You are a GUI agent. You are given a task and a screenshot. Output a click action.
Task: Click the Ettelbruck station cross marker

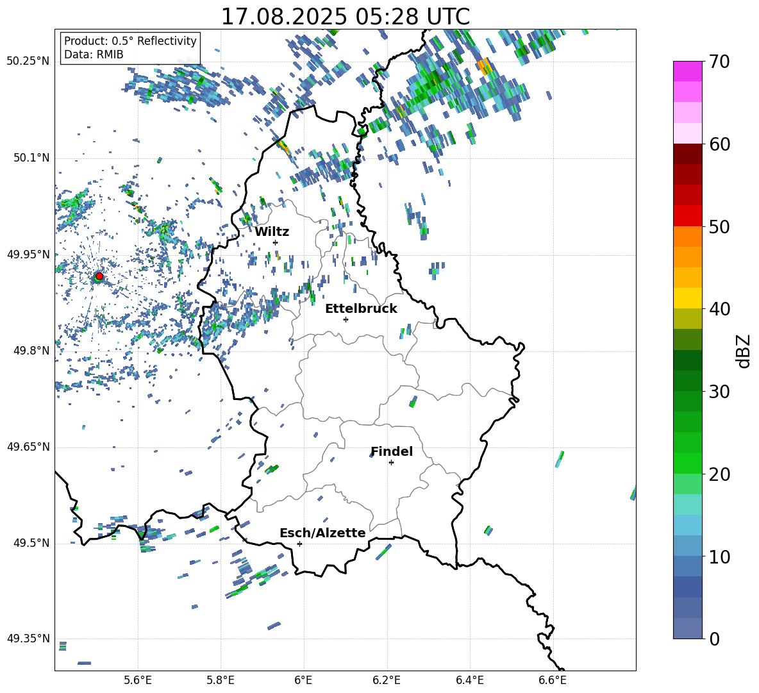(x=346, y=319)
